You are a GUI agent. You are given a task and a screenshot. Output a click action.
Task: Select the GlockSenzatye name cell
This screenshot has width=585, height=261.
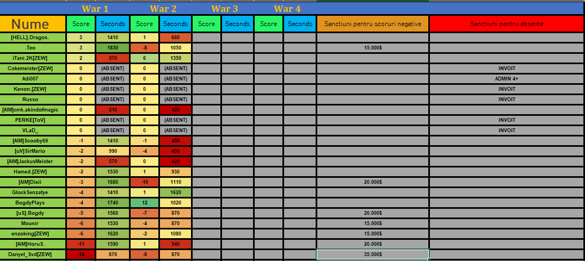(33, 192)
